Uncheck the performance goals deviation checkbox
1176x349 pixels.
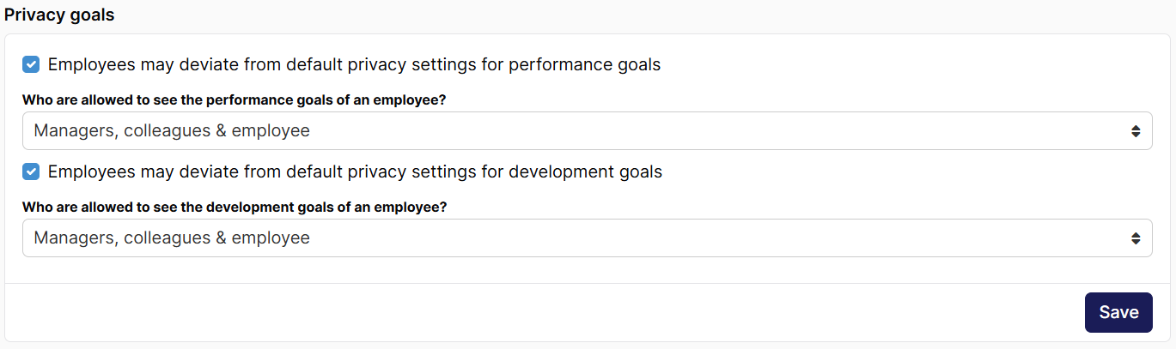[31, 64]
